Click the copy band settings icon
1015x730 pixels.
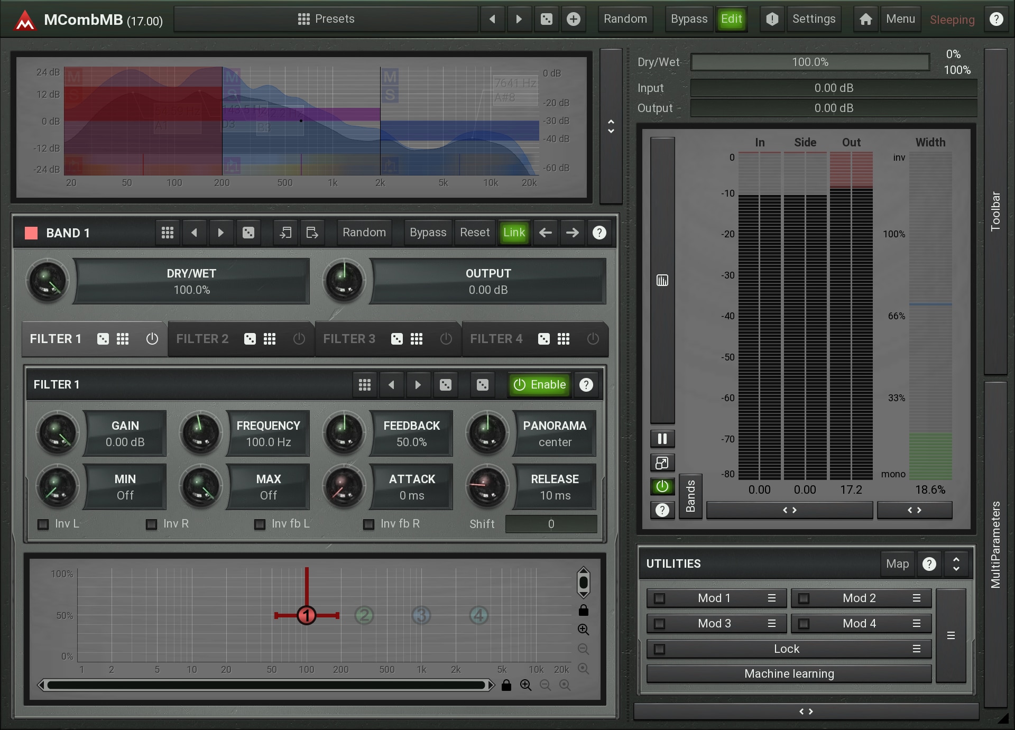pyautogui.click(x=285, y=233)
